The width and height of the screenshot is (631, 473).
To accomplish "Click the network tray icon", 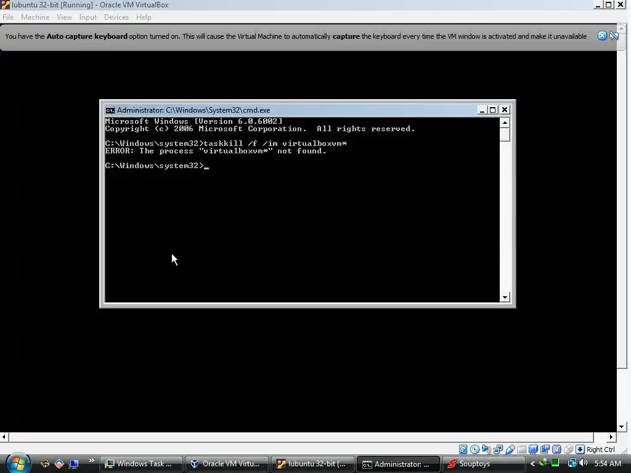I will click(572, 463).
